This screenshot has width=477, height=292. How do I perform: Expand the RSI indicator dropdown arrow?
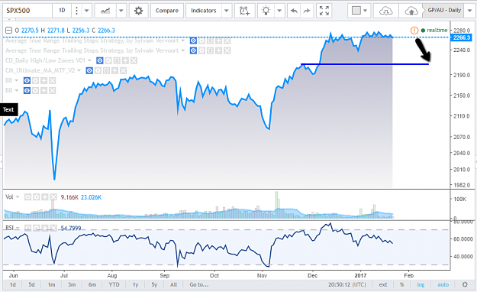click(x=18, y=228)
